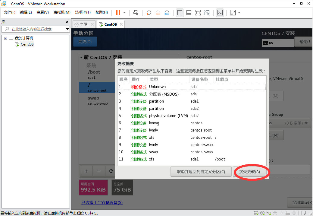Close the 库 library panel
Viewport: 313px width, 216px height.
click(67, 22)
